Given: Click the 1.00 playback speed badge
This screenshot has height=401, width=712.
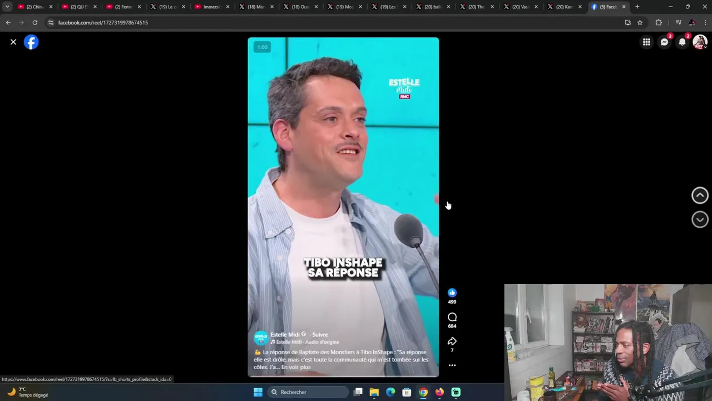Looking at the screenshot, I should 262,47.
